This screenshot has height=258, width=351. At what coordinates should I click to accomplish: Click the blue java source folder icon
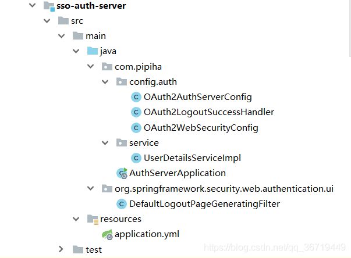click(x=93, y=51)
